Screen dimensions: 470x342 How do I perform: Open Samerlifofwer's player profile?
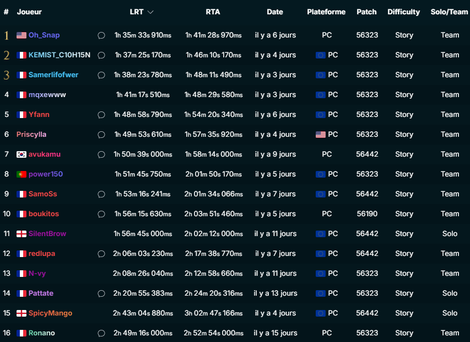coord(53,74)
